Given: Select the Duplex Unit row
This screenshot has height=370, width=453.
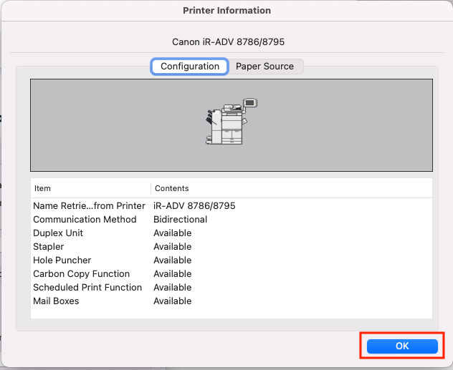Looking at the screenshot, I should pyautogui.click(x=232, y=233).
